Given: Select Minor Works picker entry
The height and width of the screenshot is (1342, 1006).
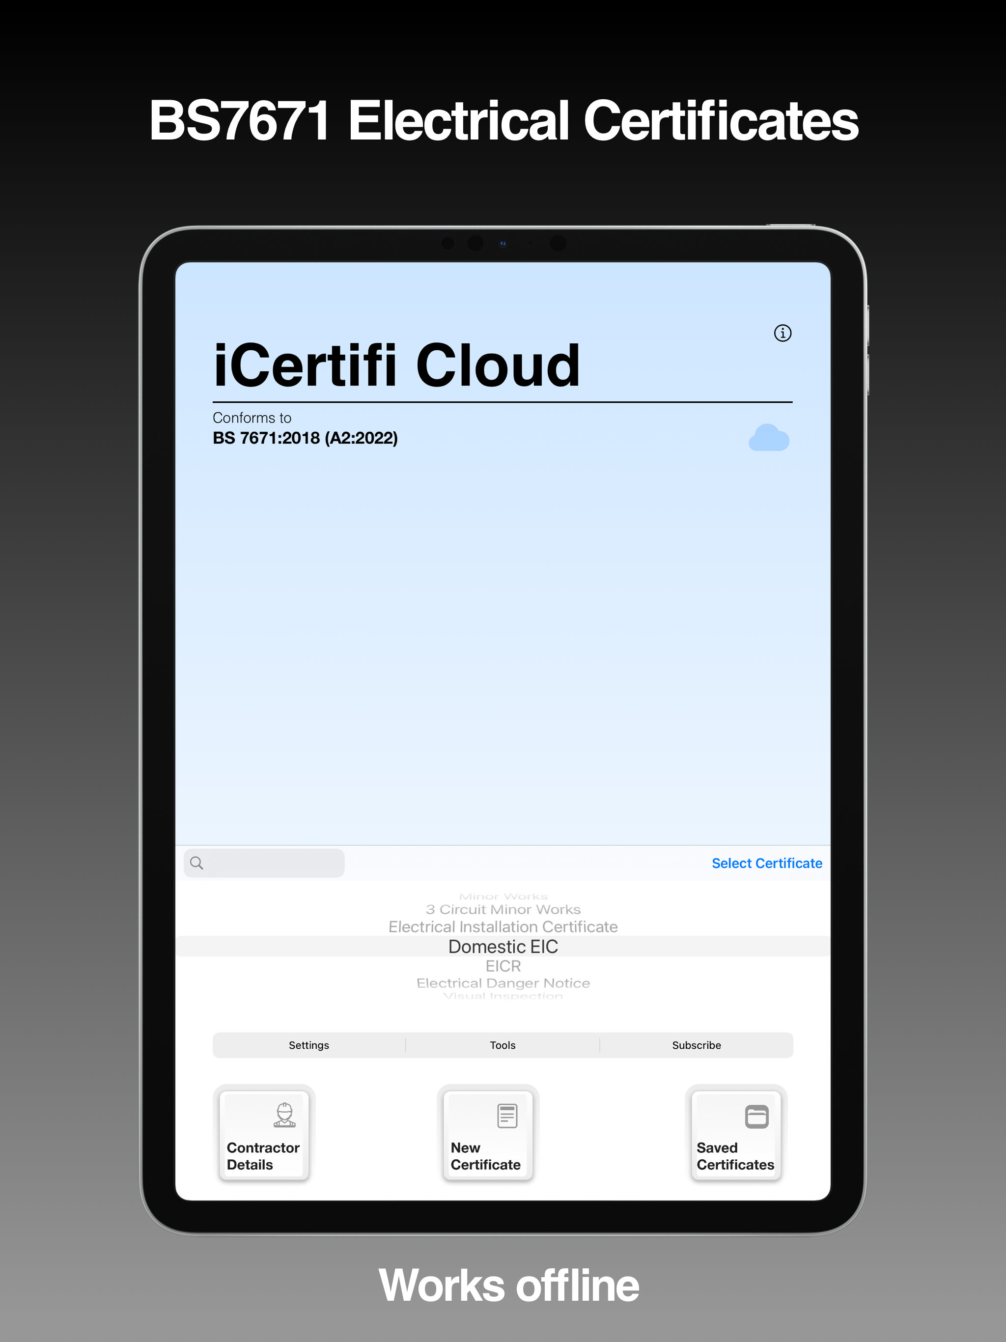Looking at the screenshot, I should point(503,896).
